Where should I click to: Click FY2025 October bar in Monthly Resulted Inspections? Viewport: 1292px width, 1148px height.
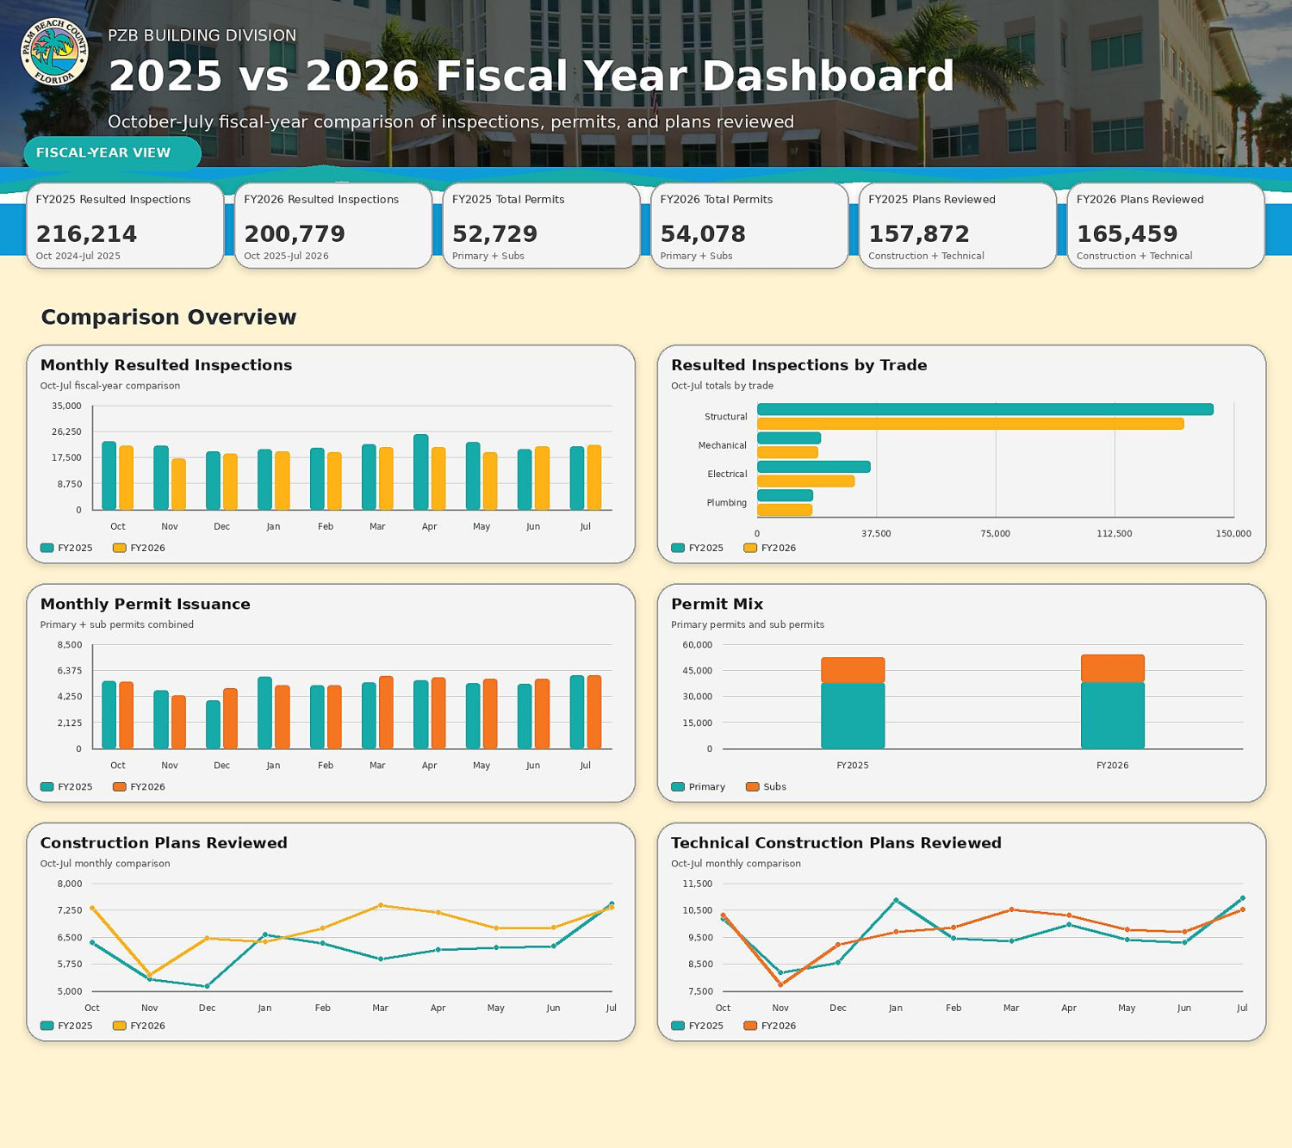(109, 475)
